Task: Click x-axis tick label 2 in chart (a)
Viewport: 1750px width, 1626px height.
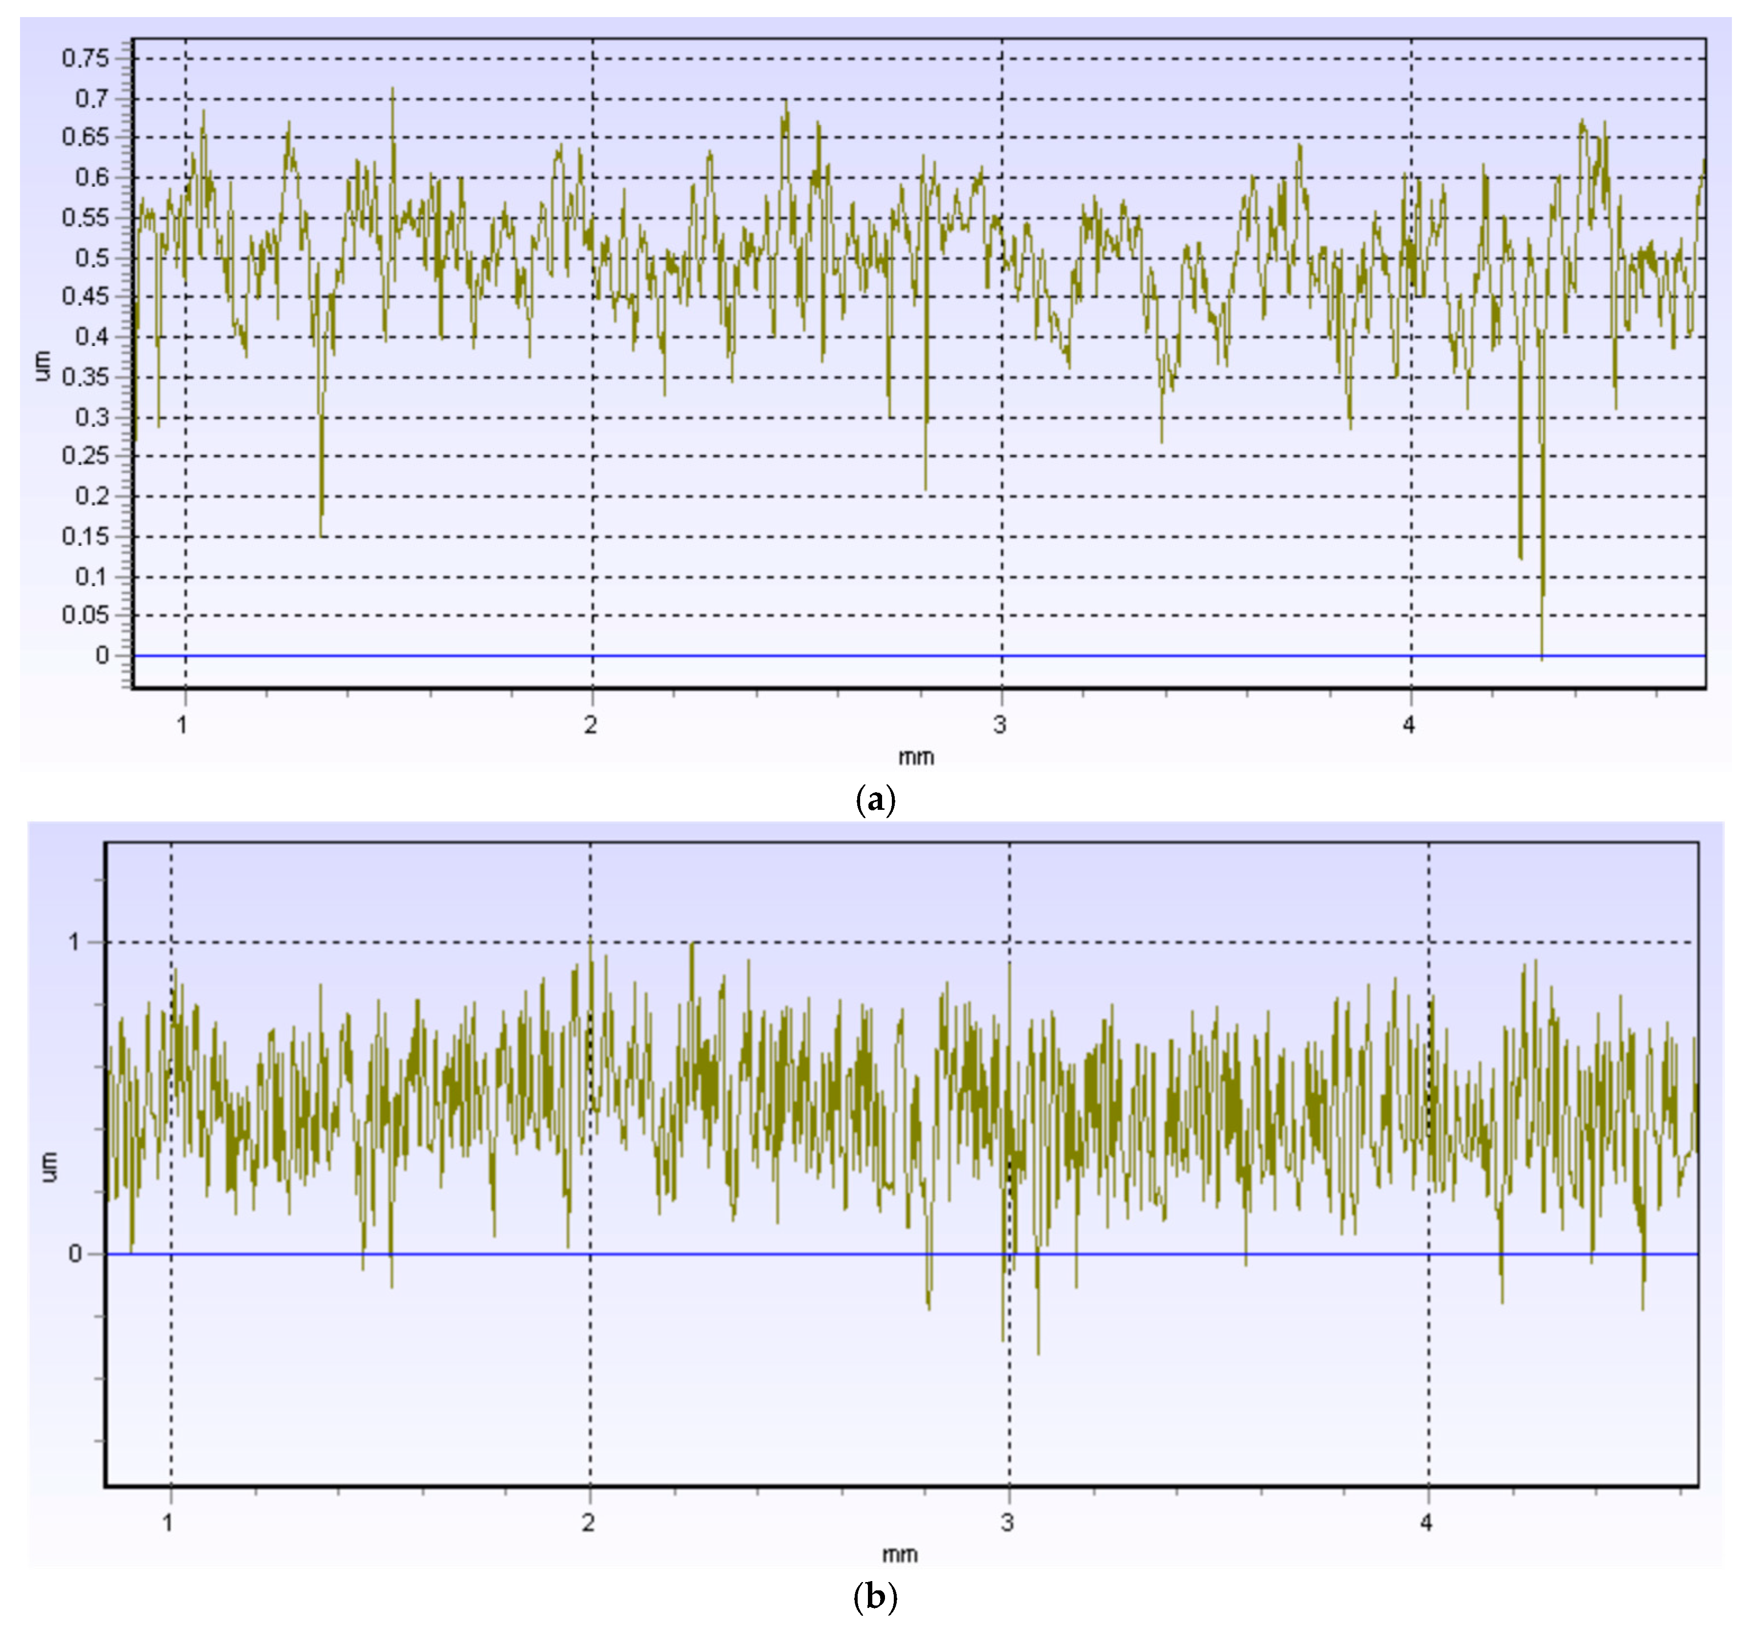Action: point(590,725)
